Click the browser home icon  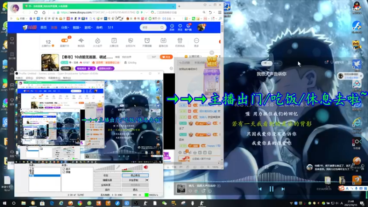[x=44, y=12]
